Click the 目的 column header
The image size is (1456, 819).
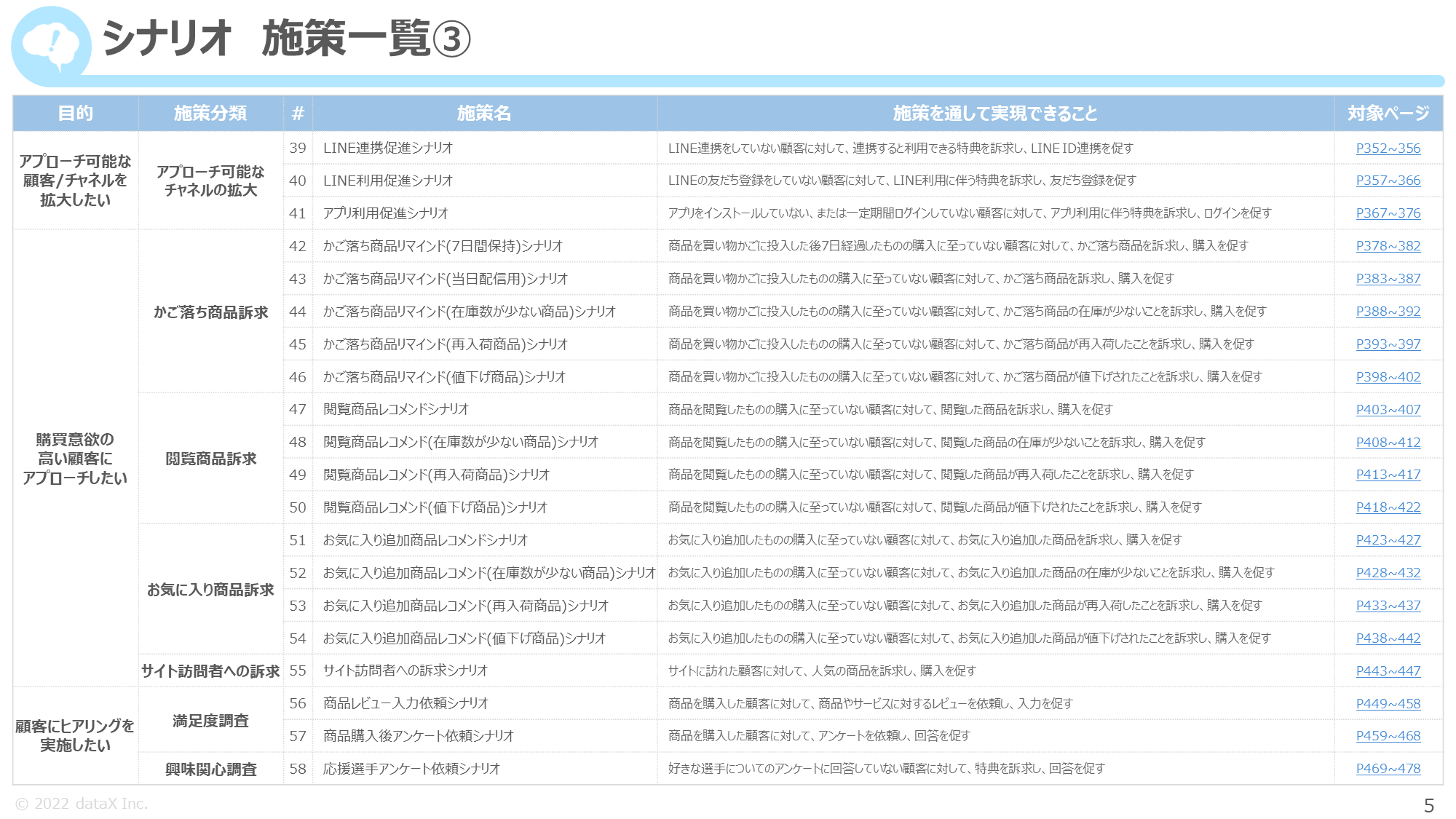[x=76, y=114]
